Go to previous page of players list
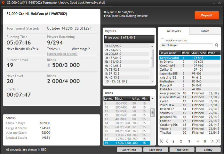This screenshot has height=154, width=224. tap(167, 141)
